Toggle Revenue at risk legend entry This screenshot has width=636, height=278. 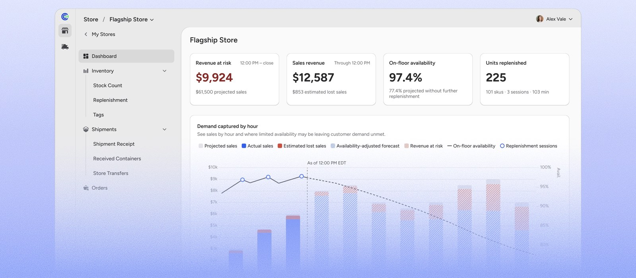[423, 146]
